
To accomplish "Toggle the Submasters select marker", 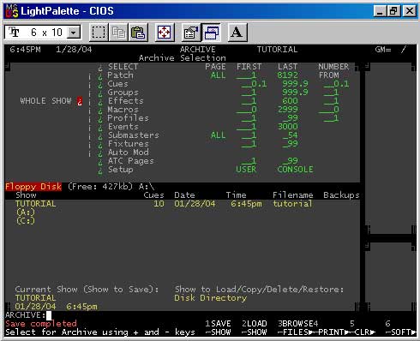I will [x=100, y=136].
